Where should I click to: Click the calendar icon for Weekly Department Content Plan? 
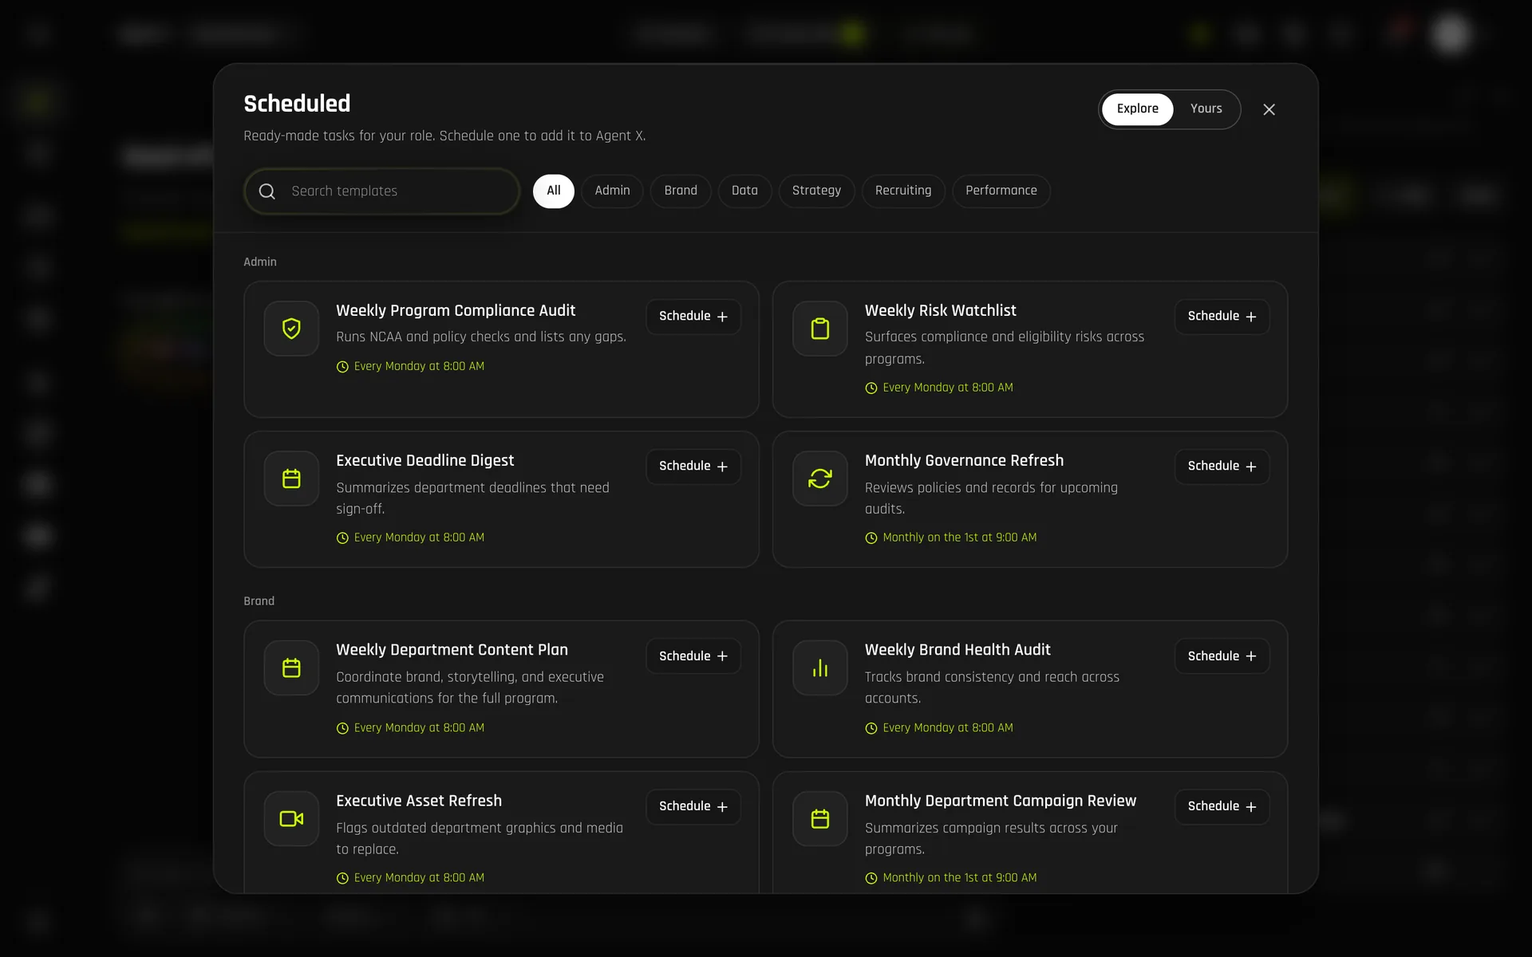pos(291,668)
